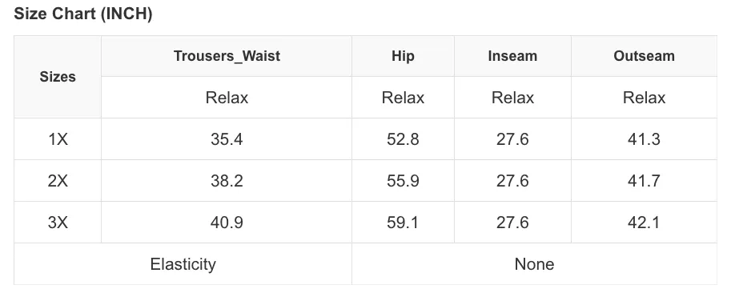The image size is (735, 301).
Task: Click the 1X size row label
Action: 58,139
